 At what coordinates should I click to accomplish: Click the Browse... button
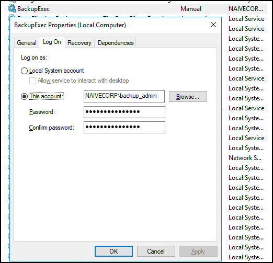(188, 96)
